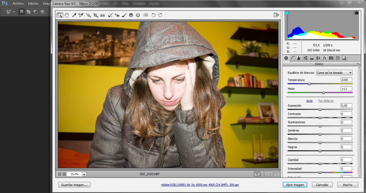Swap before and after settings
Screen dimensions: 366x193
point(264,174)
